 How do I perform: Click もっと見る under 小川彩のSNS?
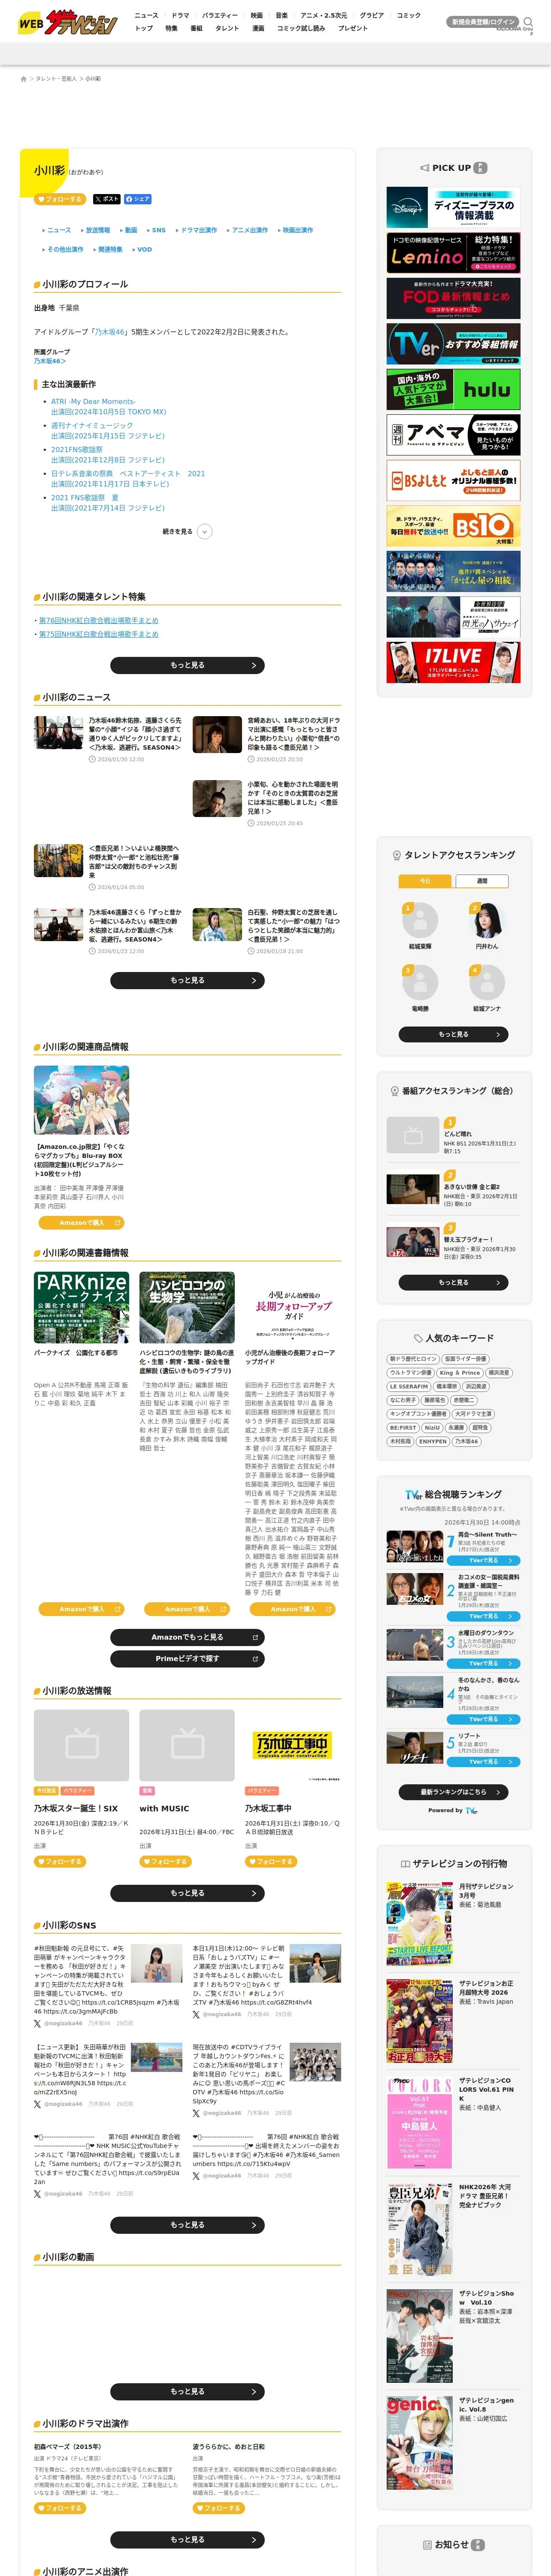(x=187, y=2225)
